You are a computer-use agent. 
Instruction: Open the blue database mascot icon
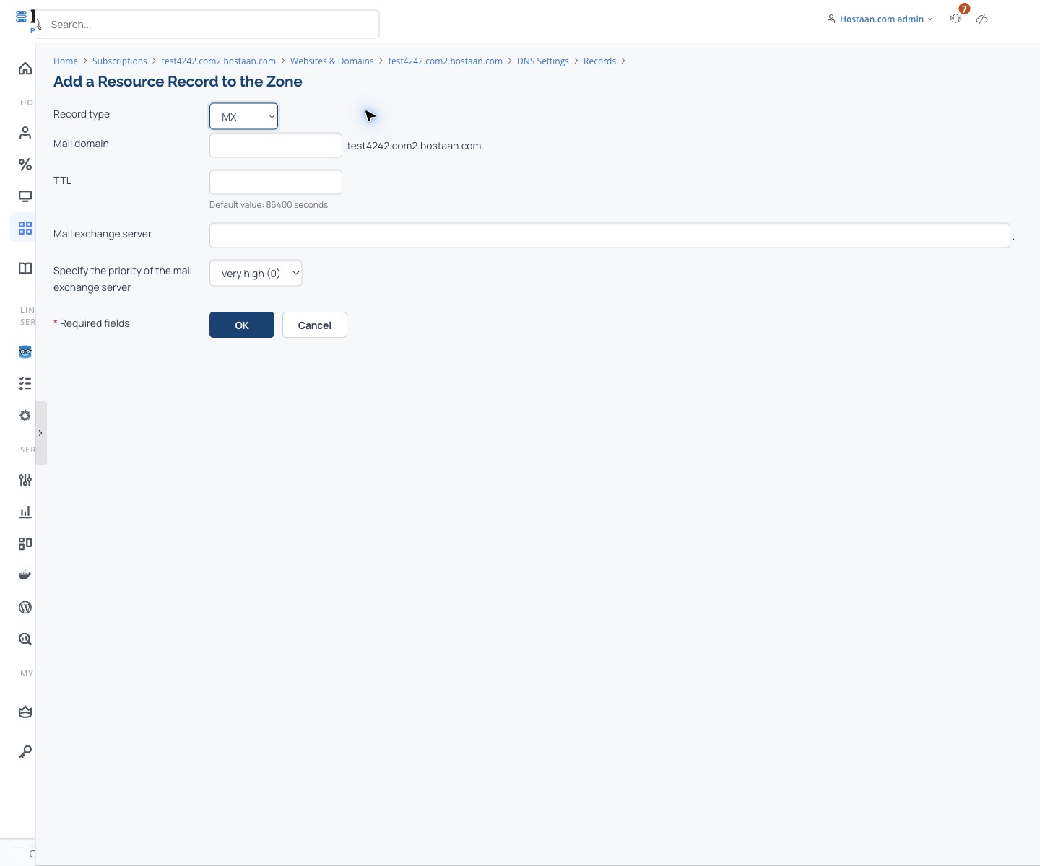[x=25, y=352]
